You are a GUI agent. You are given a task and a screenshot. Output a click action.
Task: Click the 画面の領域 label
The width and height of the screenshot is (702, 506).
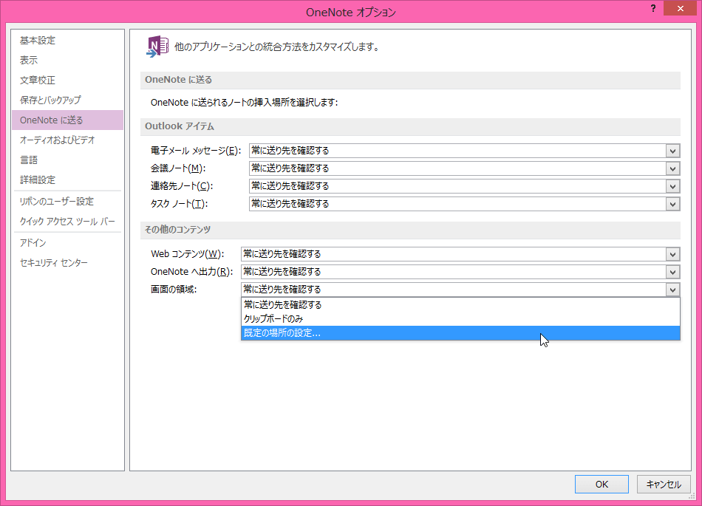coord(174,290)
